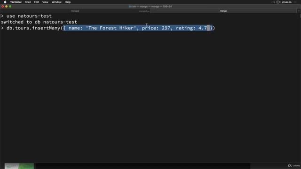301x169 pixels.
Task: Switch to the first mongod tab
Action: (75, 11)
